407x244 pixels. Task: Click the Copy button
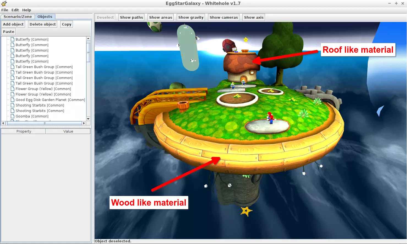tap(67, 24)
